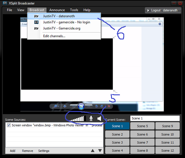Switch to Scene 4
The image size is (185, 158).
[x=117, y=150]
